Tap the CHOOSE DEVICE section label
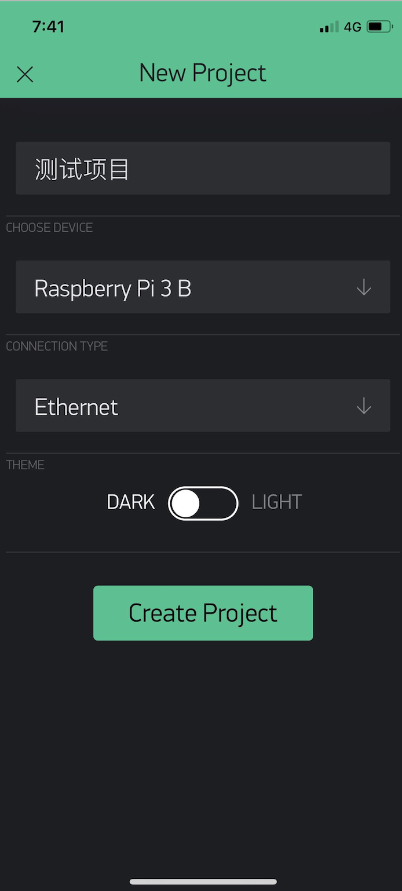The height and width of the screenshot is (891, 402). [49, 228]
